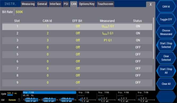Select the 500K Bit Rate value
This screenshot has height=103, width=177.
click(19, 12)
